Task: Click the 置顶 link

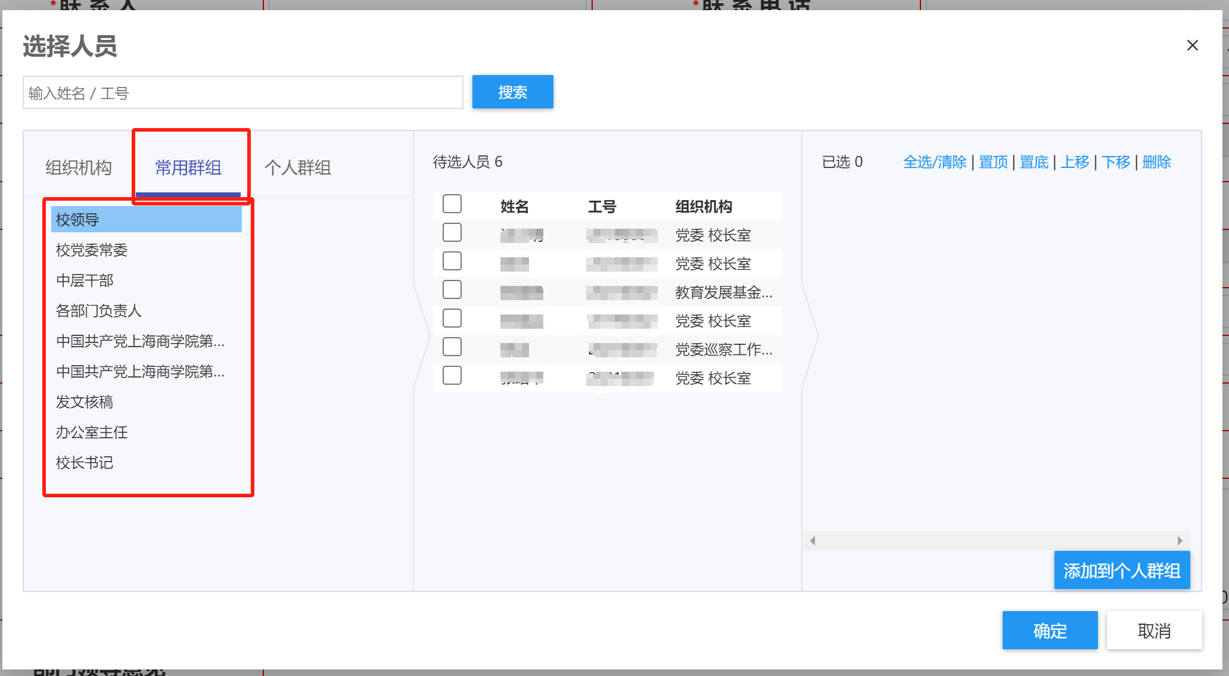Action: [x=993, y=162]
